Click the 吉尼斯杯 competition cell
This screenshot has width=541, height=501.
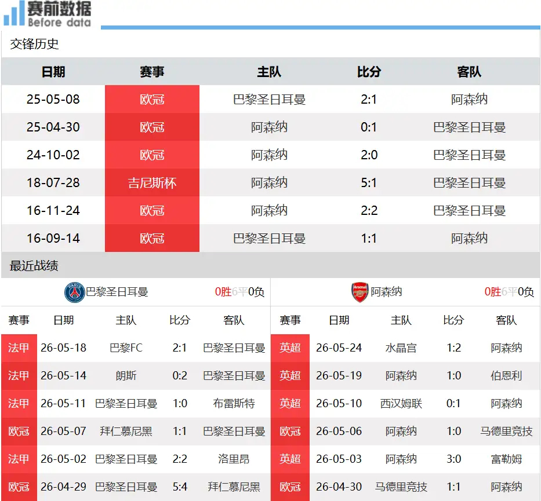coord(152,182)
